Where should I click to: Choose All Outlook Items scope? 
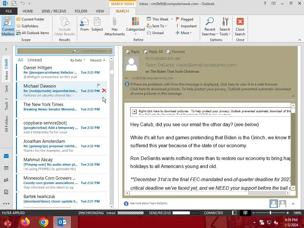click(x=33, y=33)
